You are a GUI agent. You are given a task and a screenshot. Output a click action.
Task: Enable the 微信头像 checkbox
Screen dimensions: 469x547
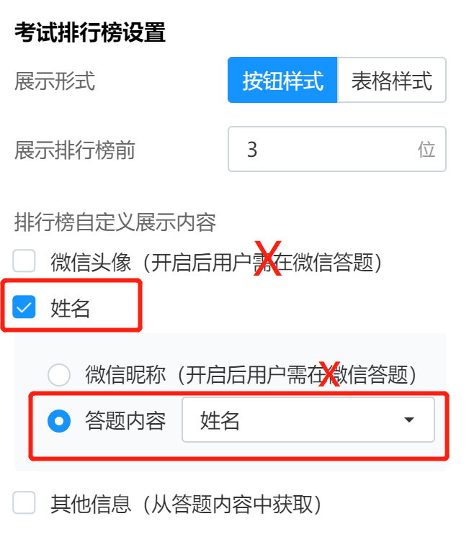pos(24,261)
